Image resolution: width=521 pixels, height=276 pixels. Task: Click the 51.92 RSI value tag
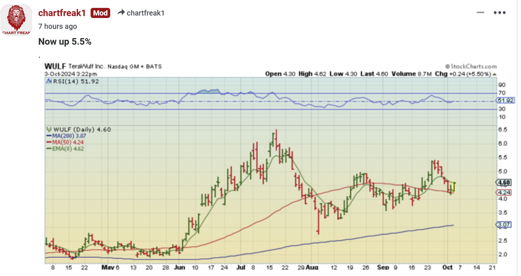[505, 100]
